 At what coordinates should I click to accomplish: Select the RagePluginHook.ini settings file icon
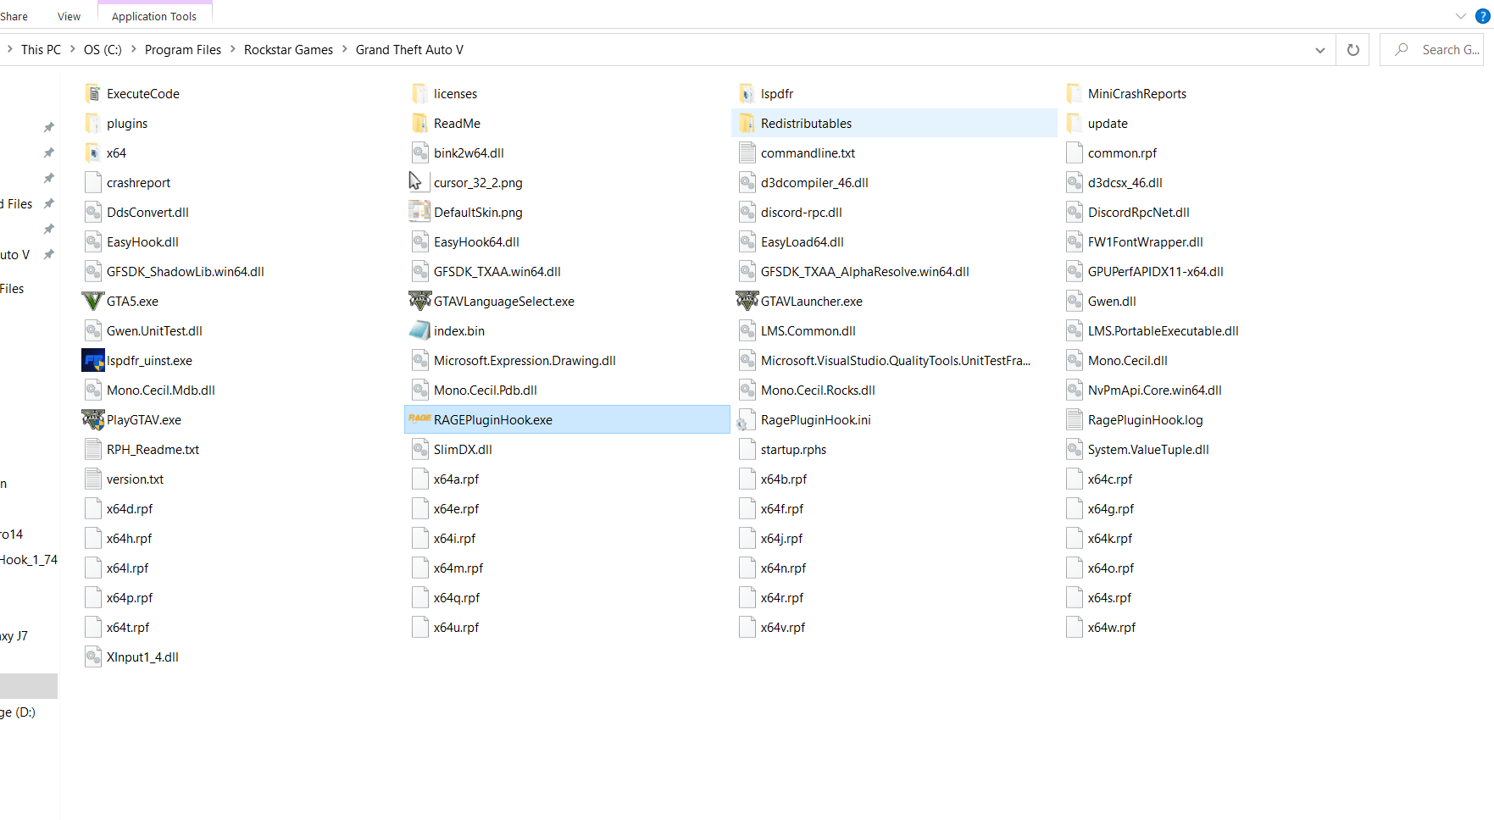(x=747, y=420)
